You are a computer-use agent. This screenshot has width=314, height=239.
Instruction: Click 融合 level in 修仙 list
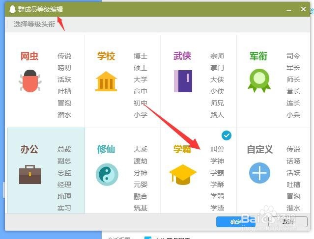click(x=141, y=197)
